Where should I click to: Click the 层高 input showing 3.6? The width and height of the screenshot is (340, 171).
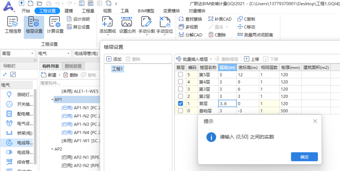pyautogui.click(x=227, y=104)
